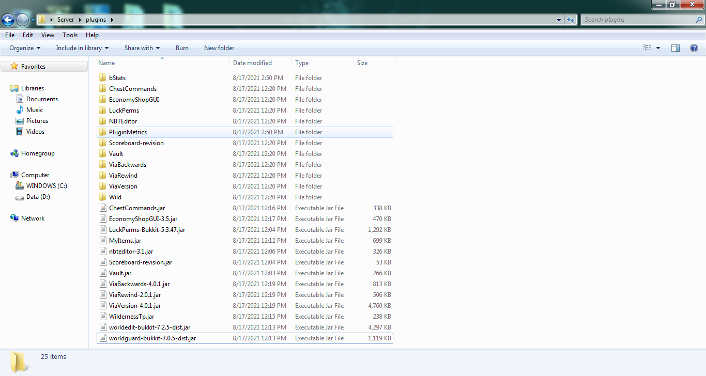Select the worldedit-bukkit-7.2.5-dist.jar file name

[150, 327]
